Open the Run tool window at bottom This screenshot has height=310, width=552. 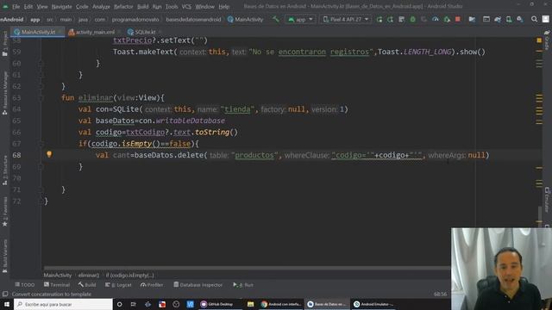[243, 285]
